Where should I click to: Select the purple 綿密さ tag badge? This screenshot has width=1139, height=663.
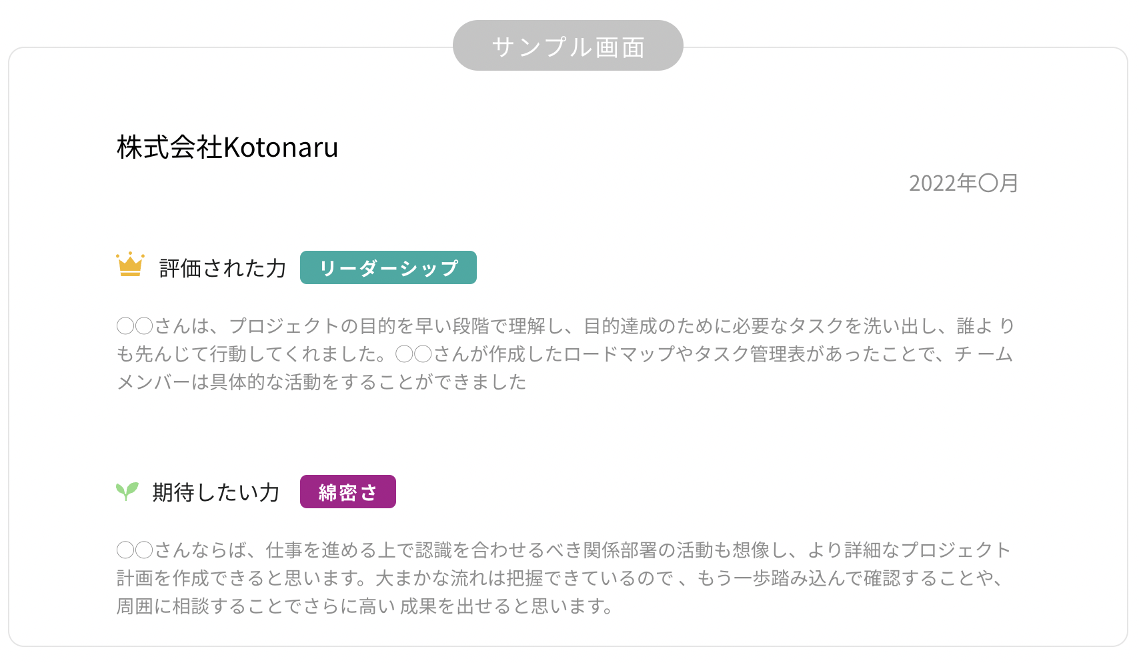pos(347,492)
